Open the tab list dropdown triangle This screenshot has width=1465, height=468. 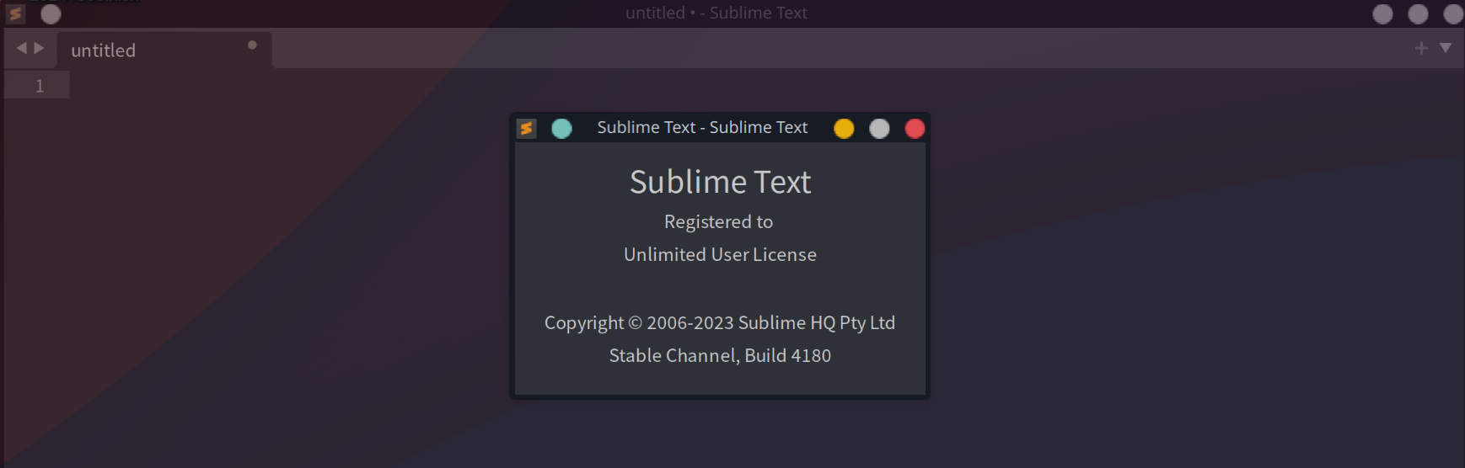coord(1446,48)
